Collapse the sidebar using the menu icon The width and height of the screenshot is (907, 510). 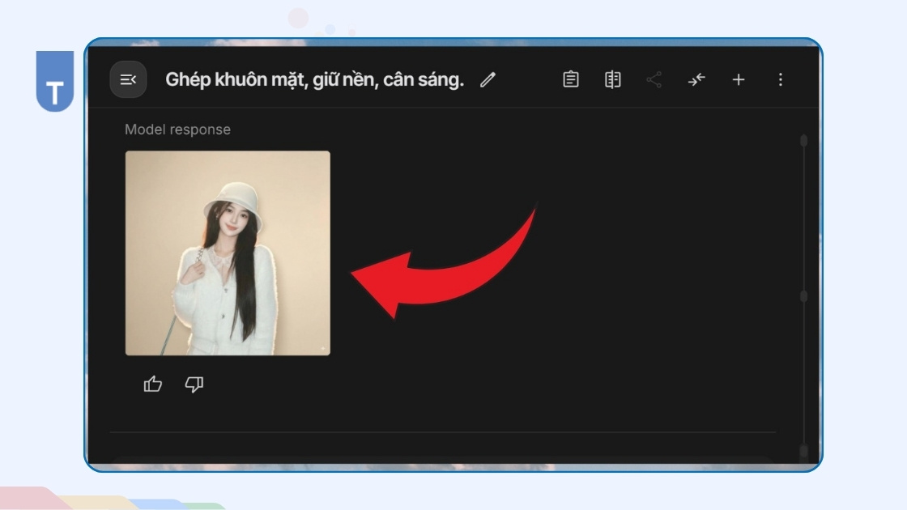pos(127,79)
